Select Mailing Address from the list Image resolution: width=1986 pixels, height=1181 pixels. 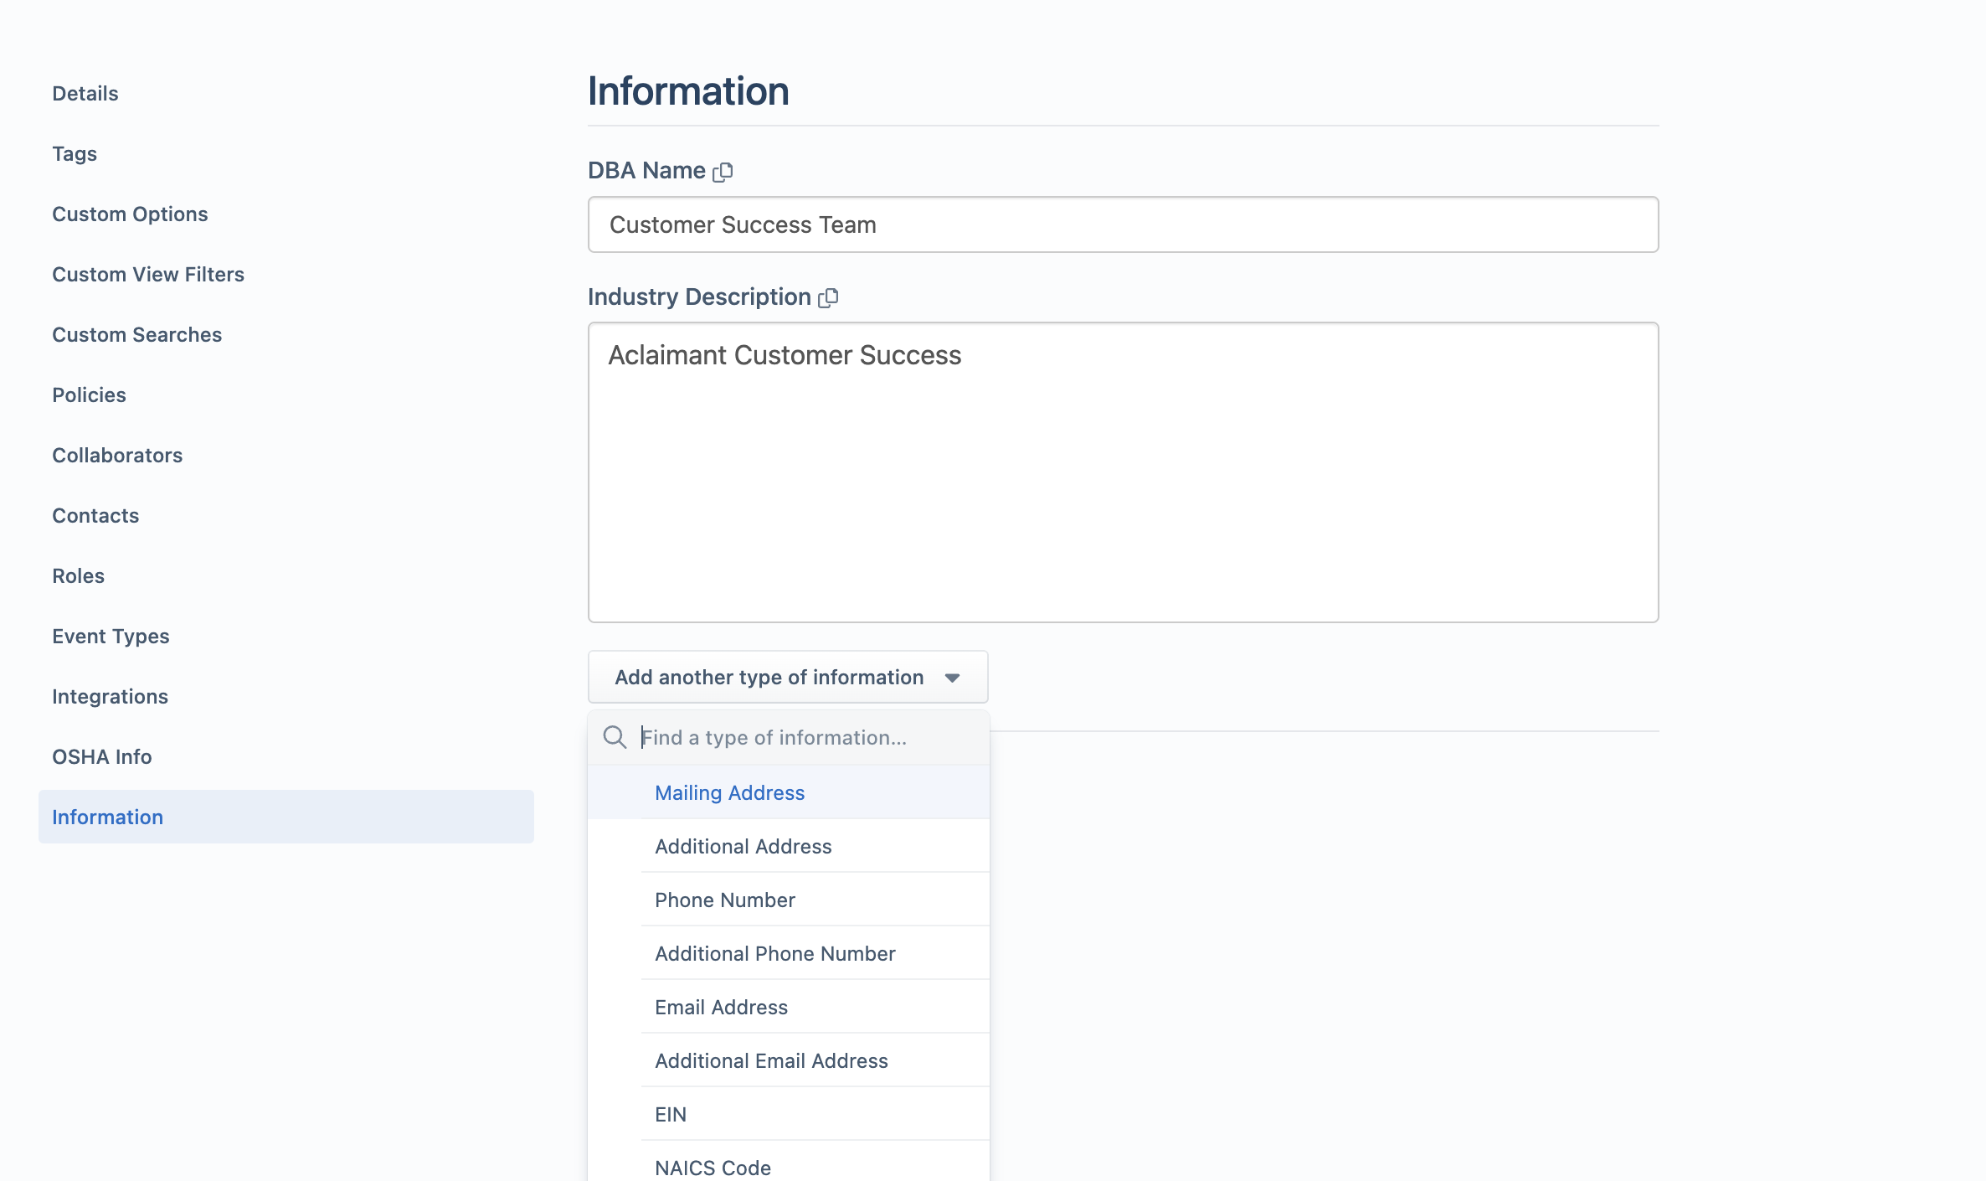[789, 792]
